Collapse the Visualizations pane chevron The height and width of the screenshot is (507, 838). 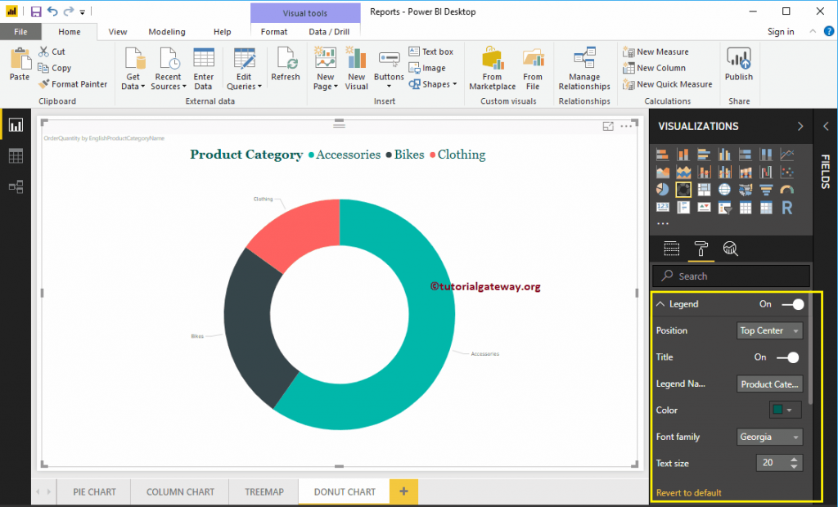point(800,126)
